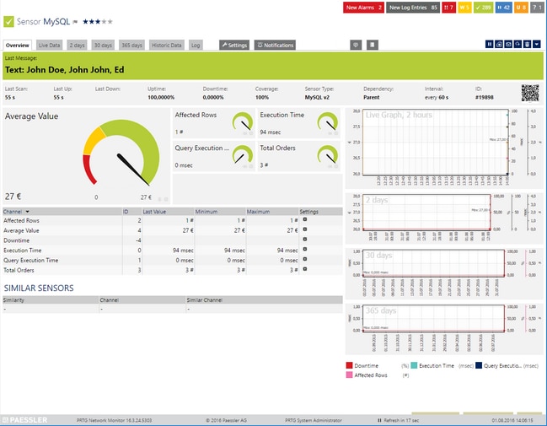The height and width of the screenshot is (426, 547).
Task: Click the green sensor status checkmark icon
Action: 8,22
